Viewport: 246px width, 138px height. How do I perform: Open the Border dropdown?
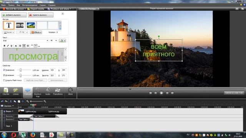[x=9, y=32]
